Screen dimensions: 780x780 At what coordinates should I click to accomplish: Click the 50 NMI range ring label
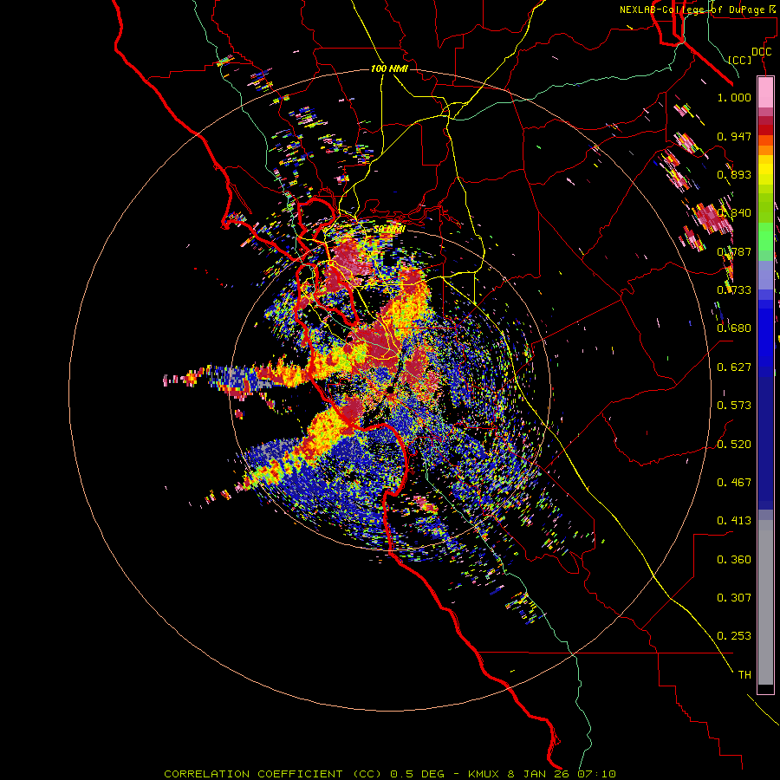[x=389, y=230]
